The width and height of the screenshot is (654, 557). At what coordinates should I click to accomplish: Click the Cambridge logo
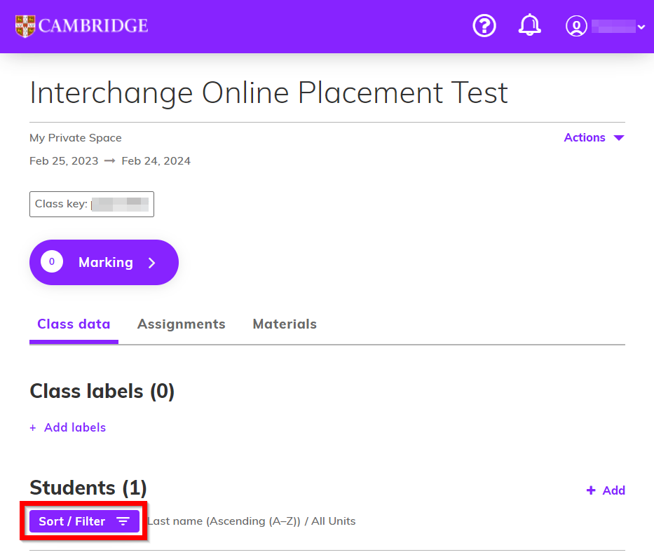[81, 26]
